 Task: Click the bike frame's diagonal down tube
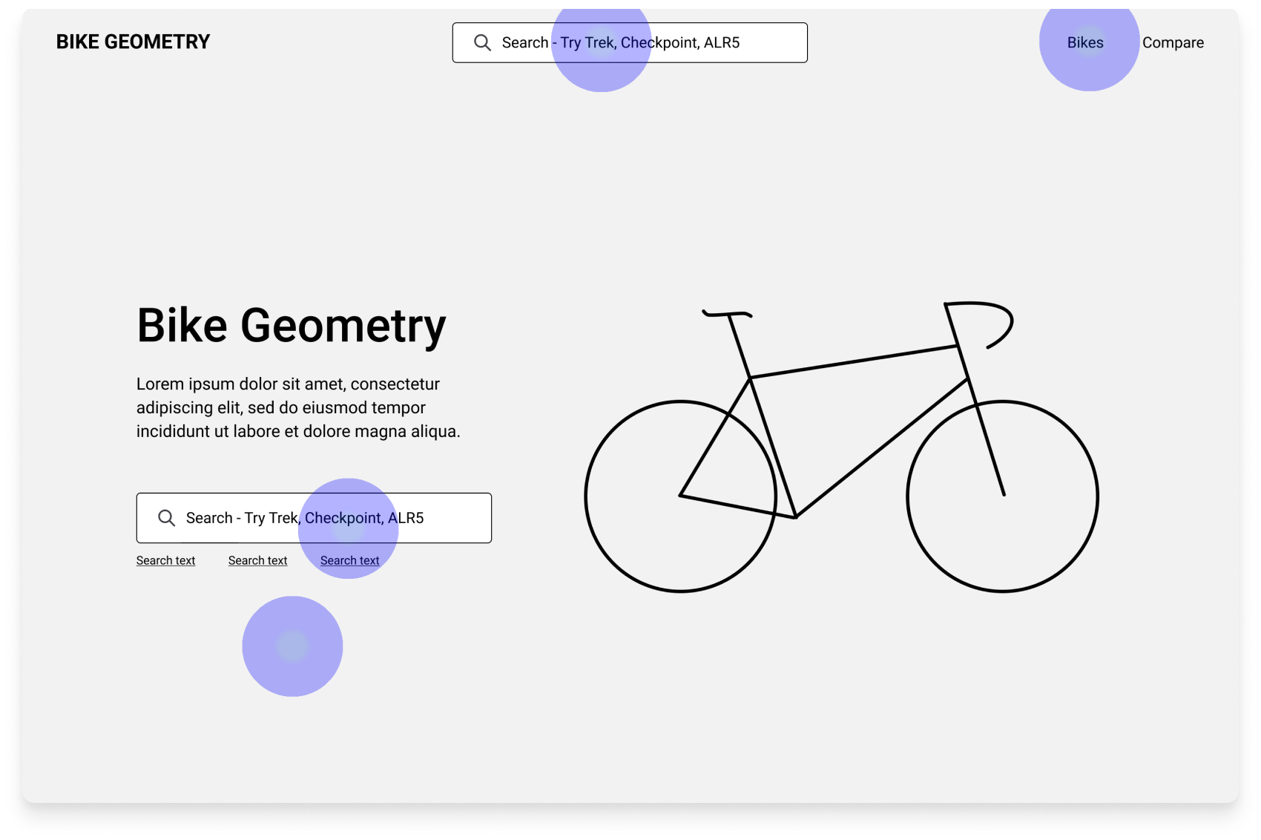tap(883, 447)
